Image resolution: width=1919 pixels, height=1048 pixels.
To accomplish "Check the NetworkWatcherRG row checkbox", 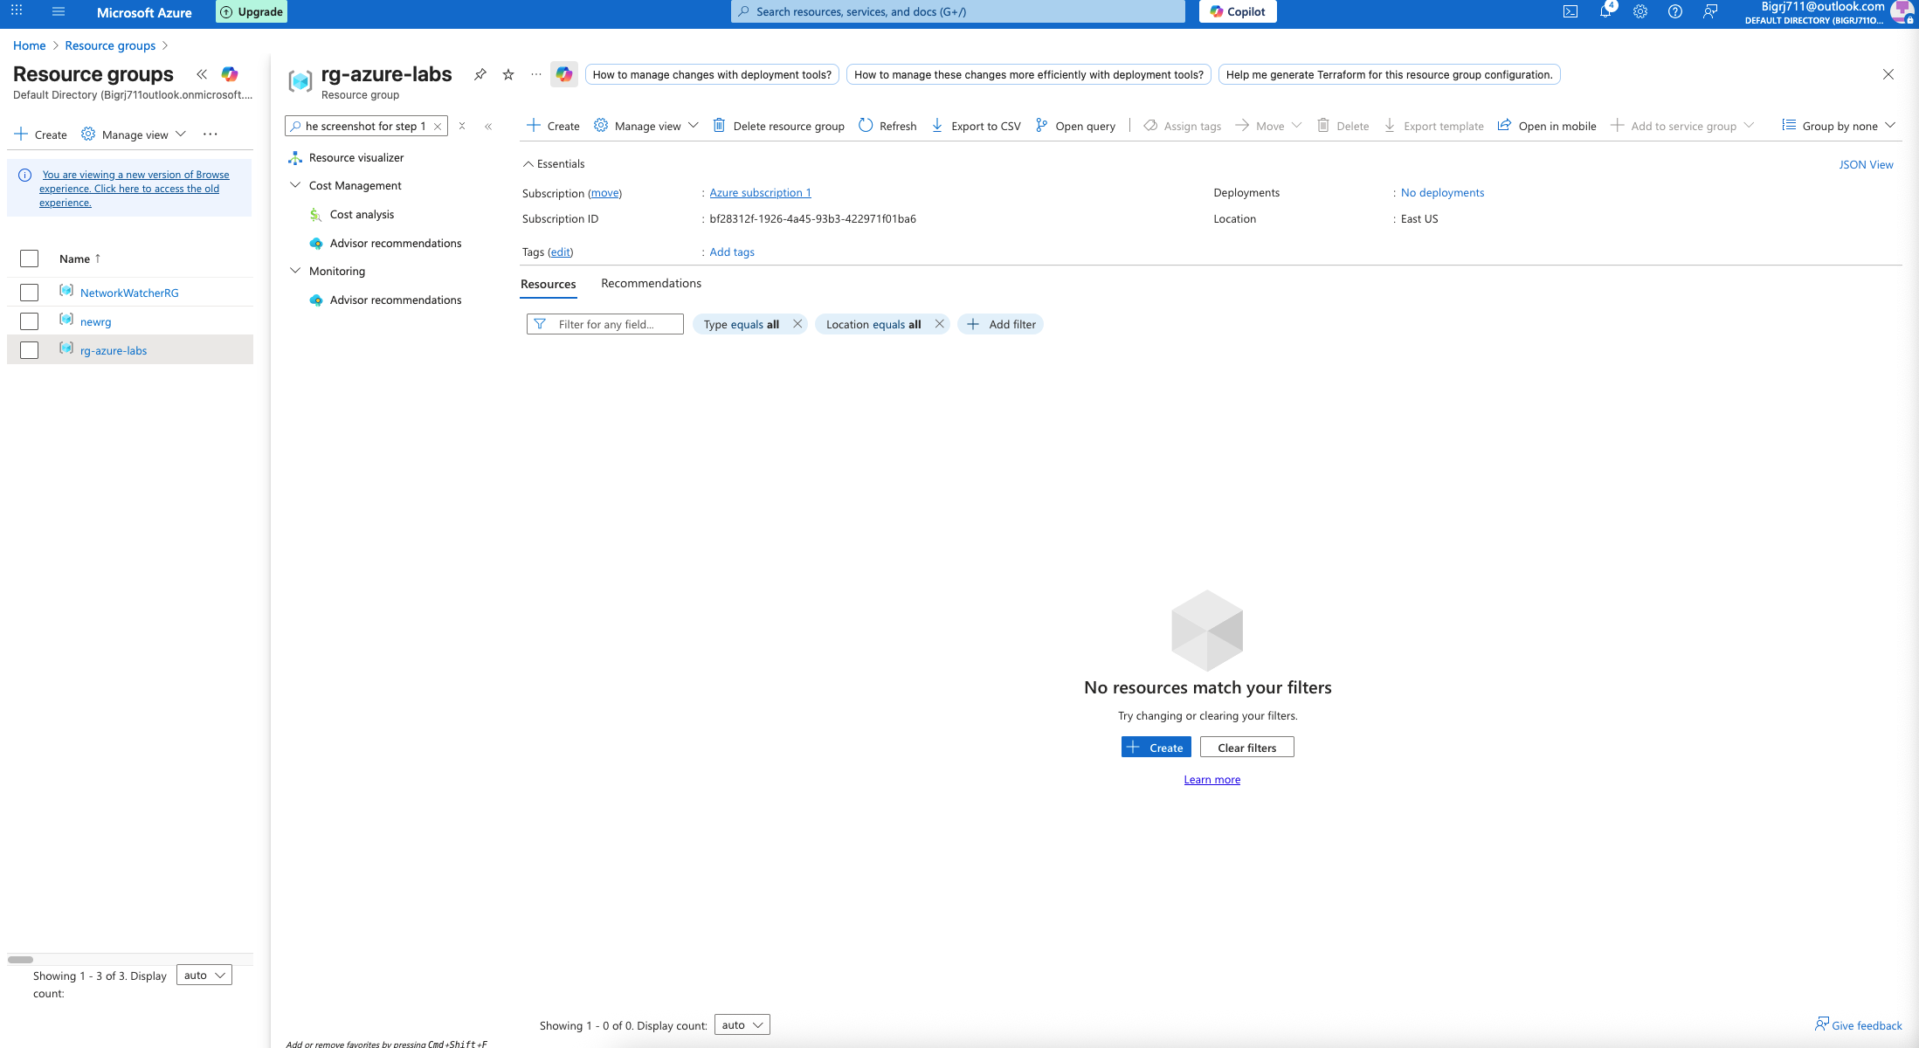I will [29, 293].
